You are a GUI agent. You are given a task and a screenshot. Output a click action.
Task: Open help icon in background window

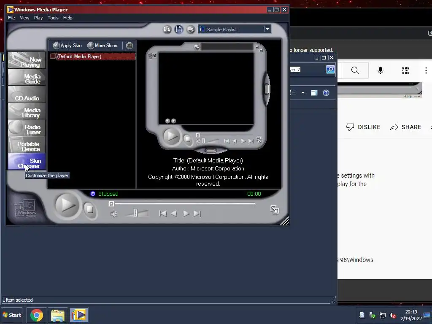(326, 93)
